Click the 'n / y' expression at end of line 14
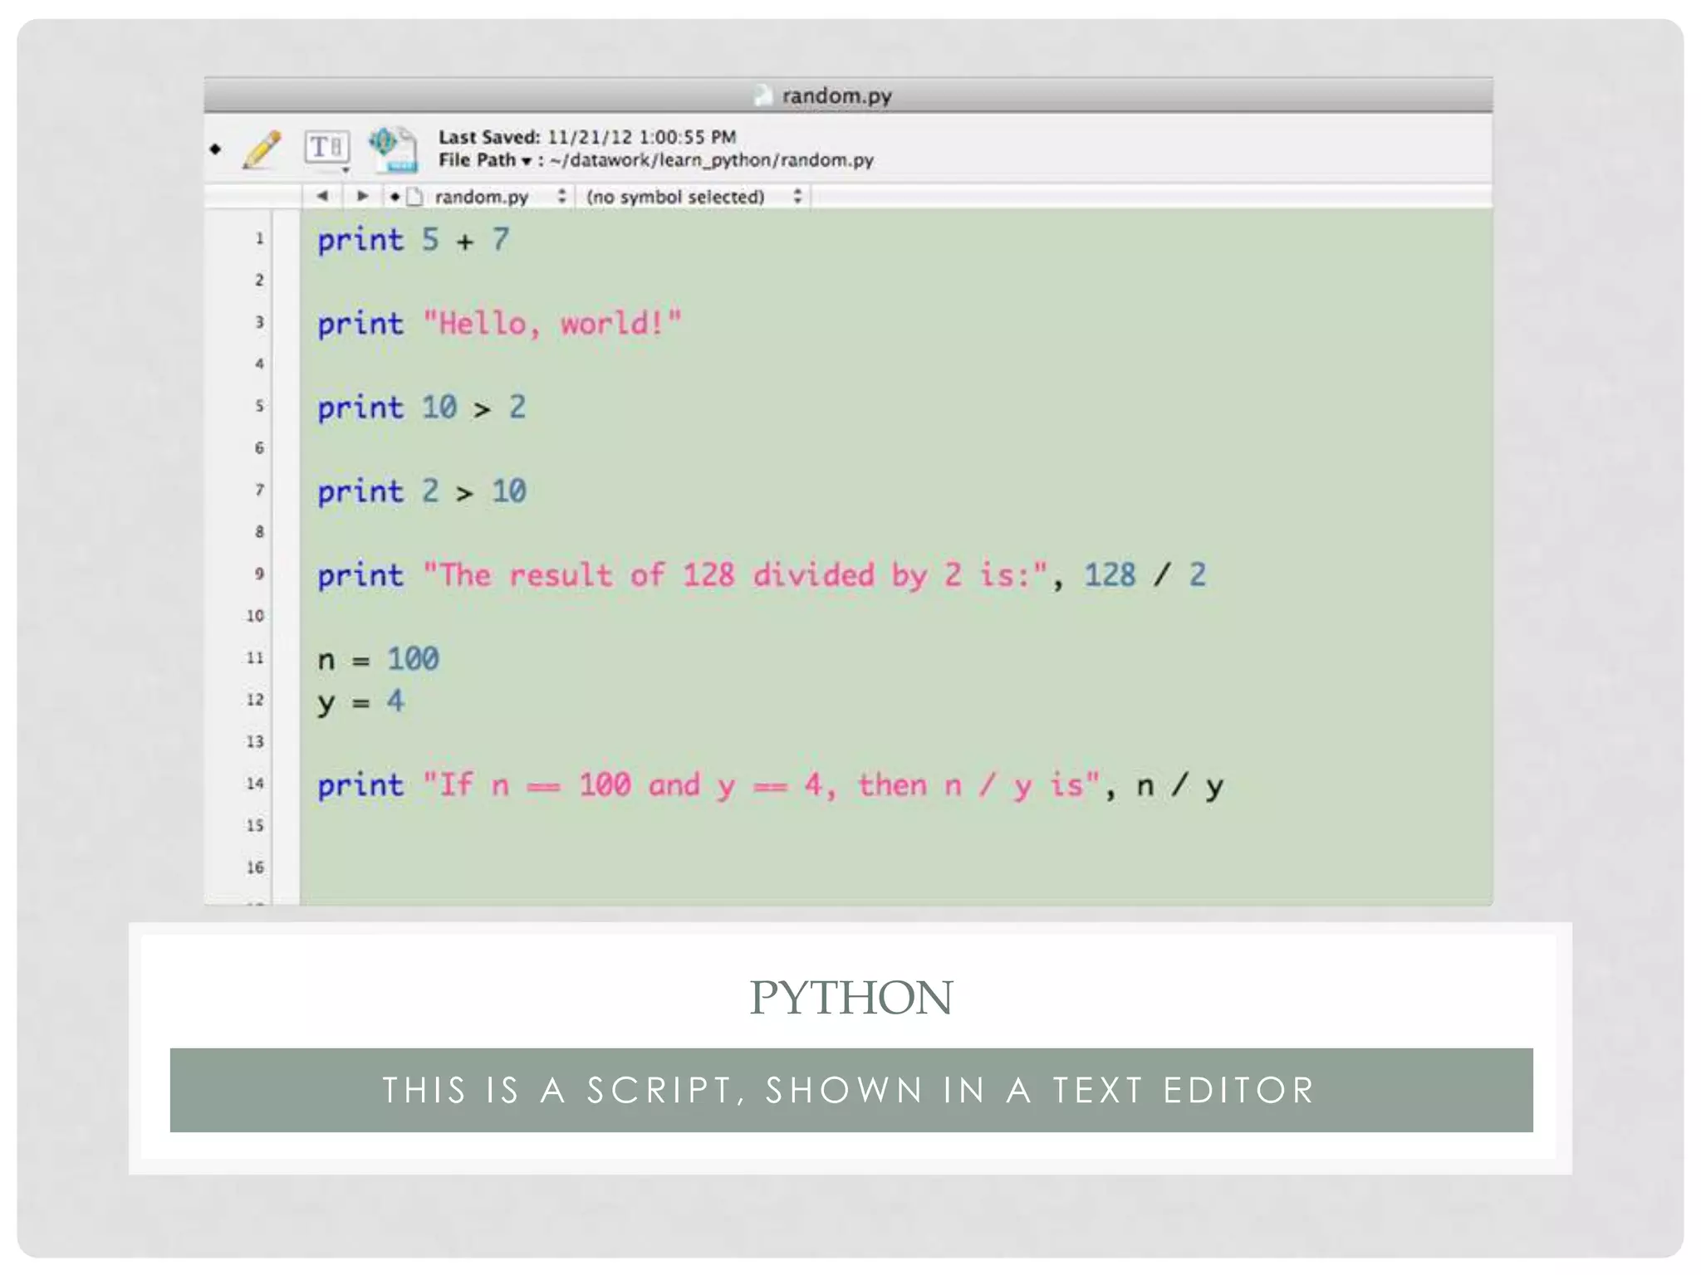This screenshot has width=1701, height=1275. (1179, 785)
